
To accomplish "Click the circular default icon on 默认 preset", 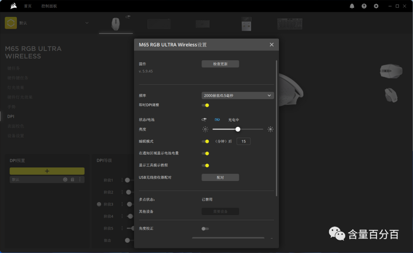I will click(x=65, y=180).
